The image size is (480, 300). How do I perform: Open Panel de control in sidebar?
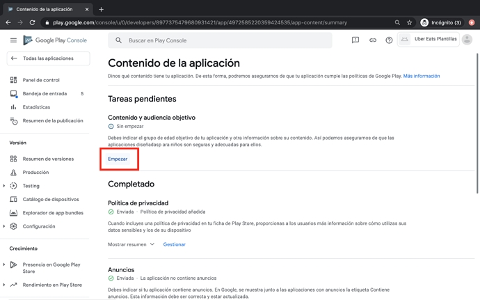pos(40,80)
